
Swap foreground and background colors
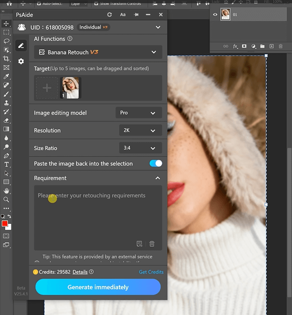tap(9, 216)
